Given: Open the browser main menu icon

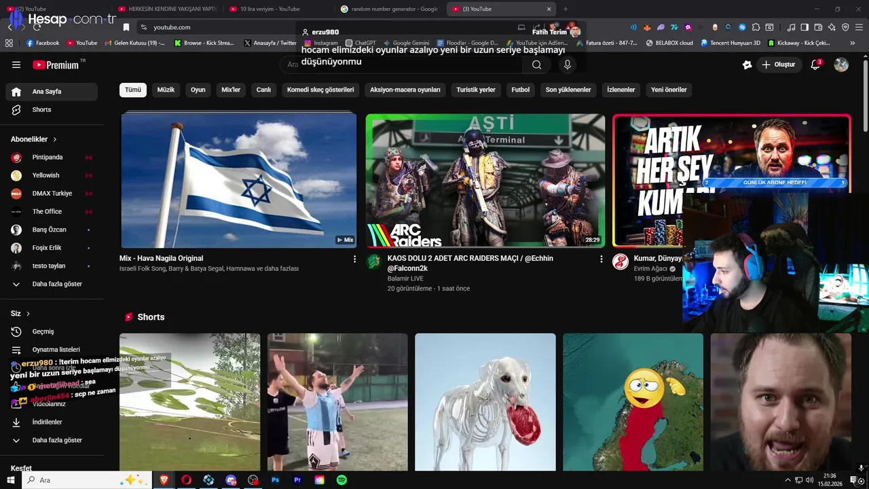Looking at the screenshot, I should point(859,27).
